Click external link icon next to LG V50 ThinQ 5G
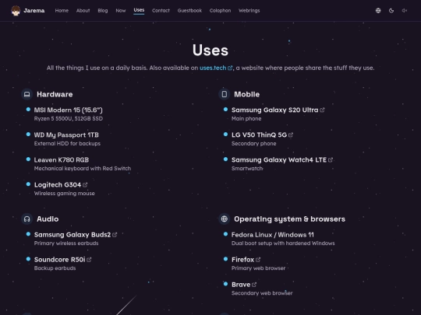This screenshot has height=315, width=421. (291, 135)
